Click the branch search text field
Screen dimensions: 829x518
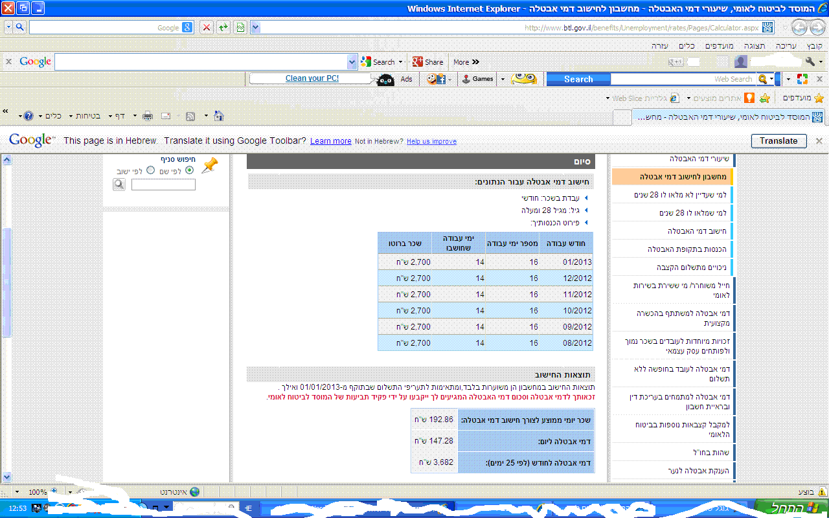tap(163, 185)
